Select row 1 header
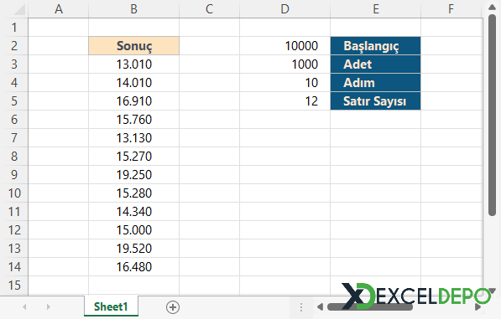This screenshot has height=319, width=501. 14,28
